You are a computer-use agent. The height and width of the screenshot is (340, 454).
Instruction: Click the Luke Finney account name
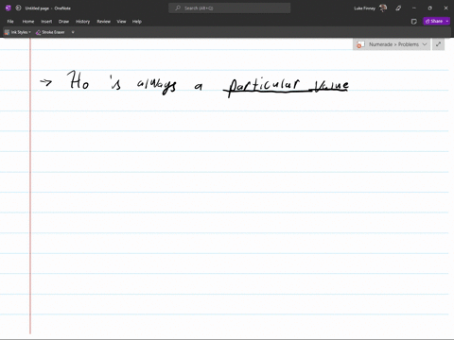[364, 8]
